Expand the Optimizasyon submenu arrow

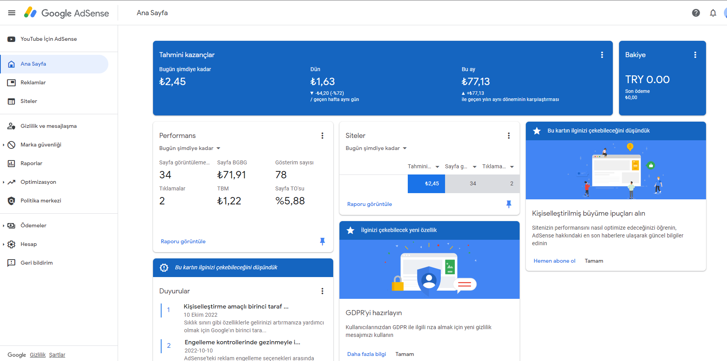(x=3, y=182)
